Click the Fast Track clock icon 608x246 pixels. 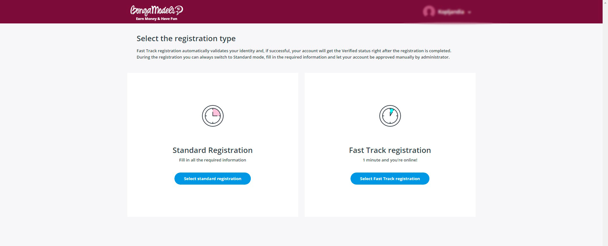(x=390, y=116)
